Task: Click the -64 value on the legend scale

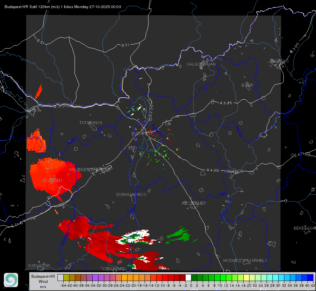Action: click(63, 286)
